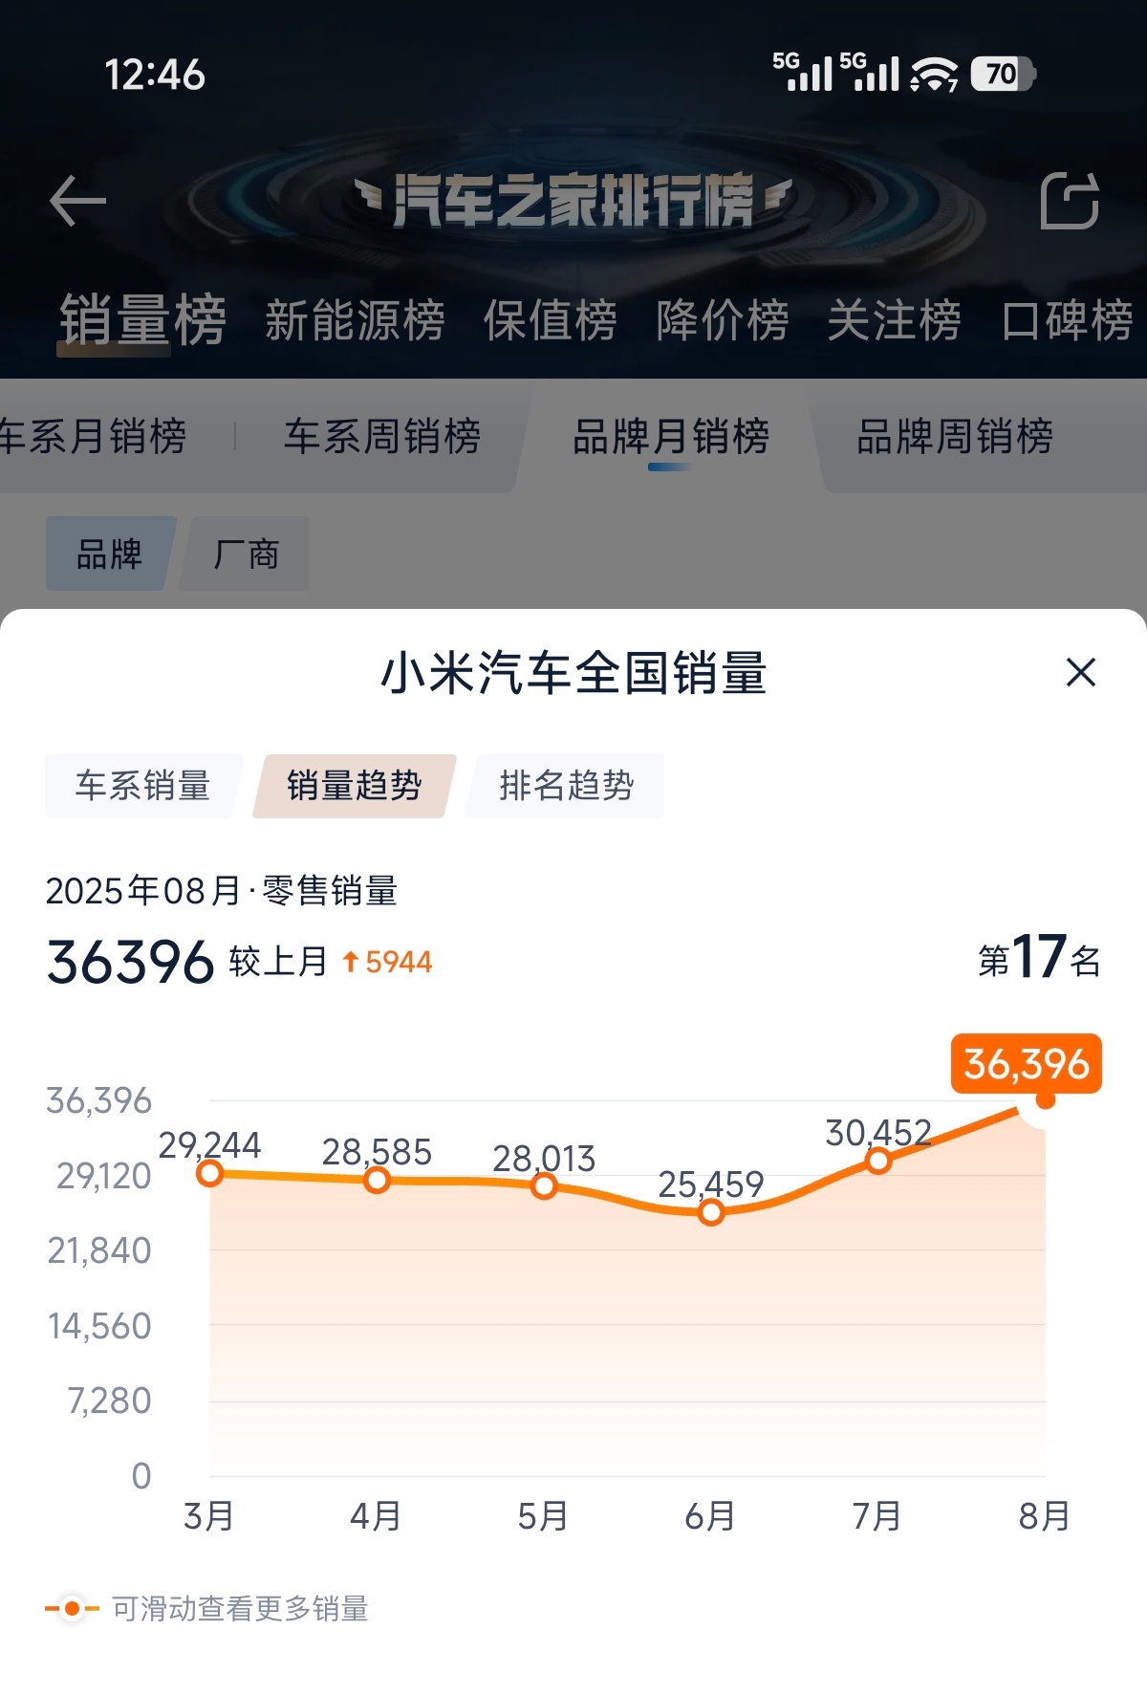The image size is (1147, 1695).
Task: Select 车系周销榜 sub-tab
Action: (382, 437)
